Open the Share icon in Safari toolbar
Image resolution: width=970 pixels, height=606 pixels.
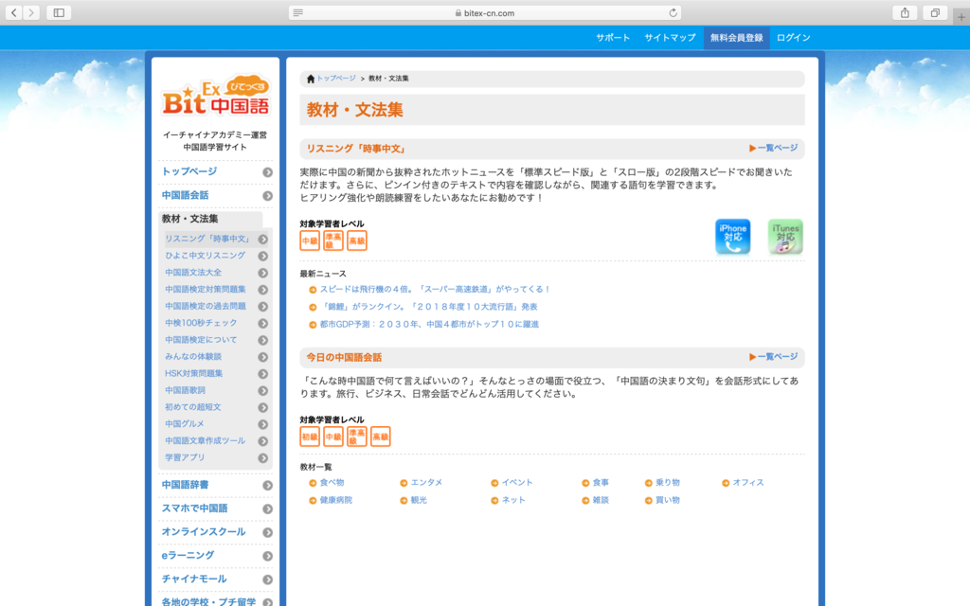[x=905, y=12]
